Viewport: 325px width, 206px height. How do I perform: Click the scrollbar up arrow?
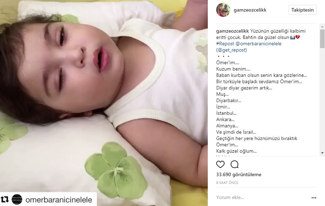tap(322, 27)
